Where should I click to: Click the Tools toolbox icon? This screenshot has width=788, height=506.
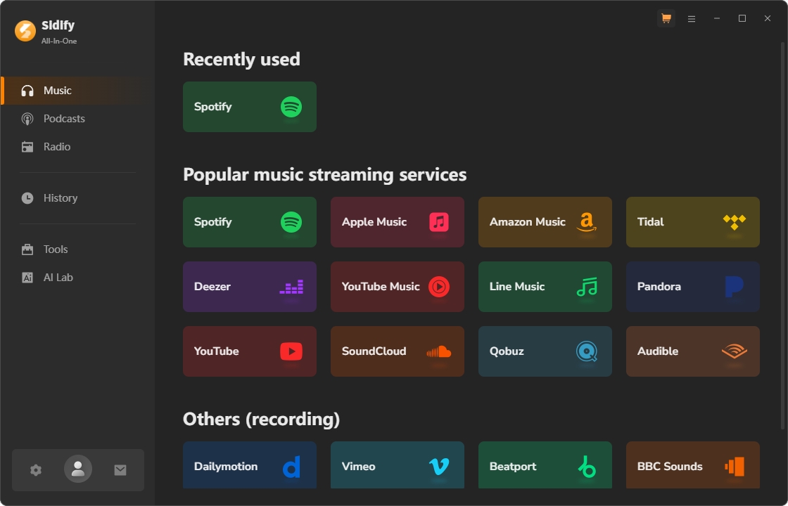pyautogui.click(x=27, y=249)
